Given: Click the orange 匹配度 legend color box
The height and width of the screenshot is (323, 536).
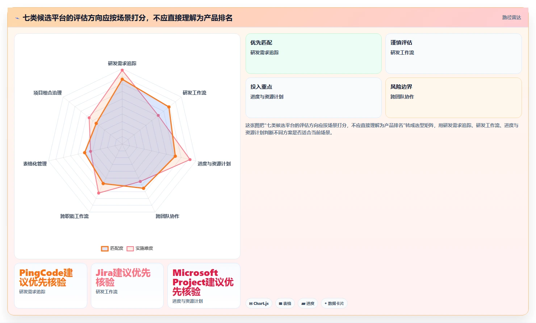Looking at the screenshot, I should click(105, 249).
